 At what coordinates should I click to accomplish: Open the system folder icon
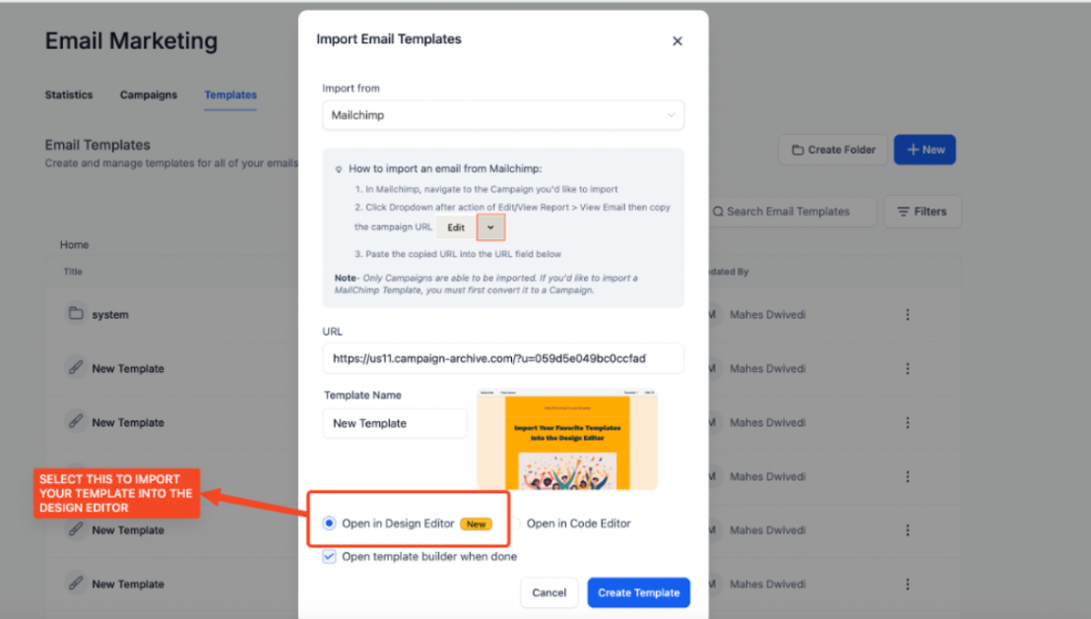[x=76, y=314]
